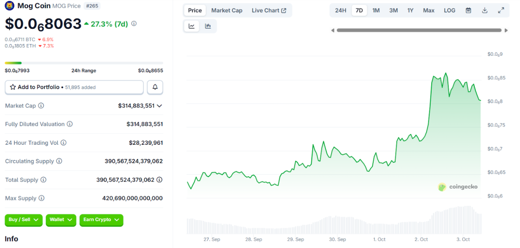Expand the Market Cap value chevron
Image resolution: width=520 pixels, height=248 pixels.
click(159, 106)
